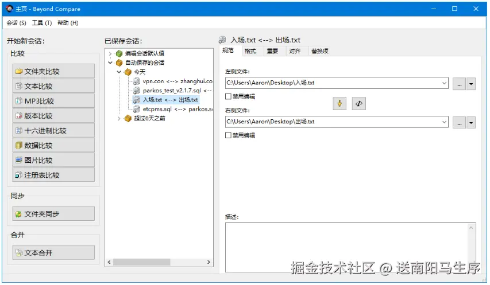The height and width of the screenshot is (285, 490).
Task: Start 文件夹同步 folder sync session
Action: click(53, 214)
